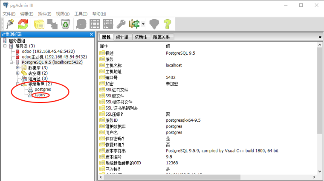The width and height of the screenshot is (324, 181).
Task: Click the horizontal scrollbar left arrow
Action: tap(101, 177)
